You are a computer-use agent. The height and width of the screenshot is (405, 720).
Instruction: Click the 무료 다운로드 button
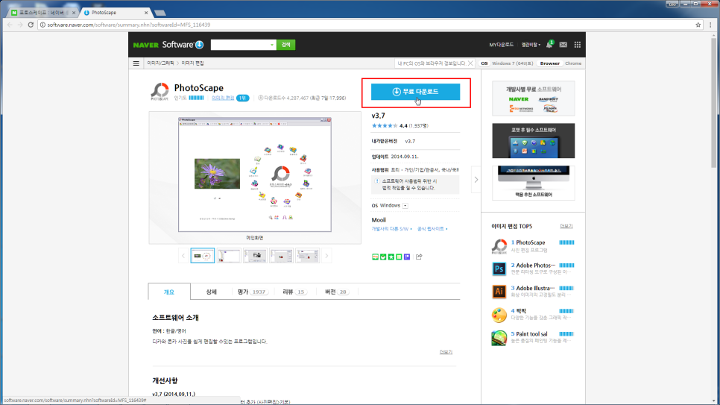point(416,92)
